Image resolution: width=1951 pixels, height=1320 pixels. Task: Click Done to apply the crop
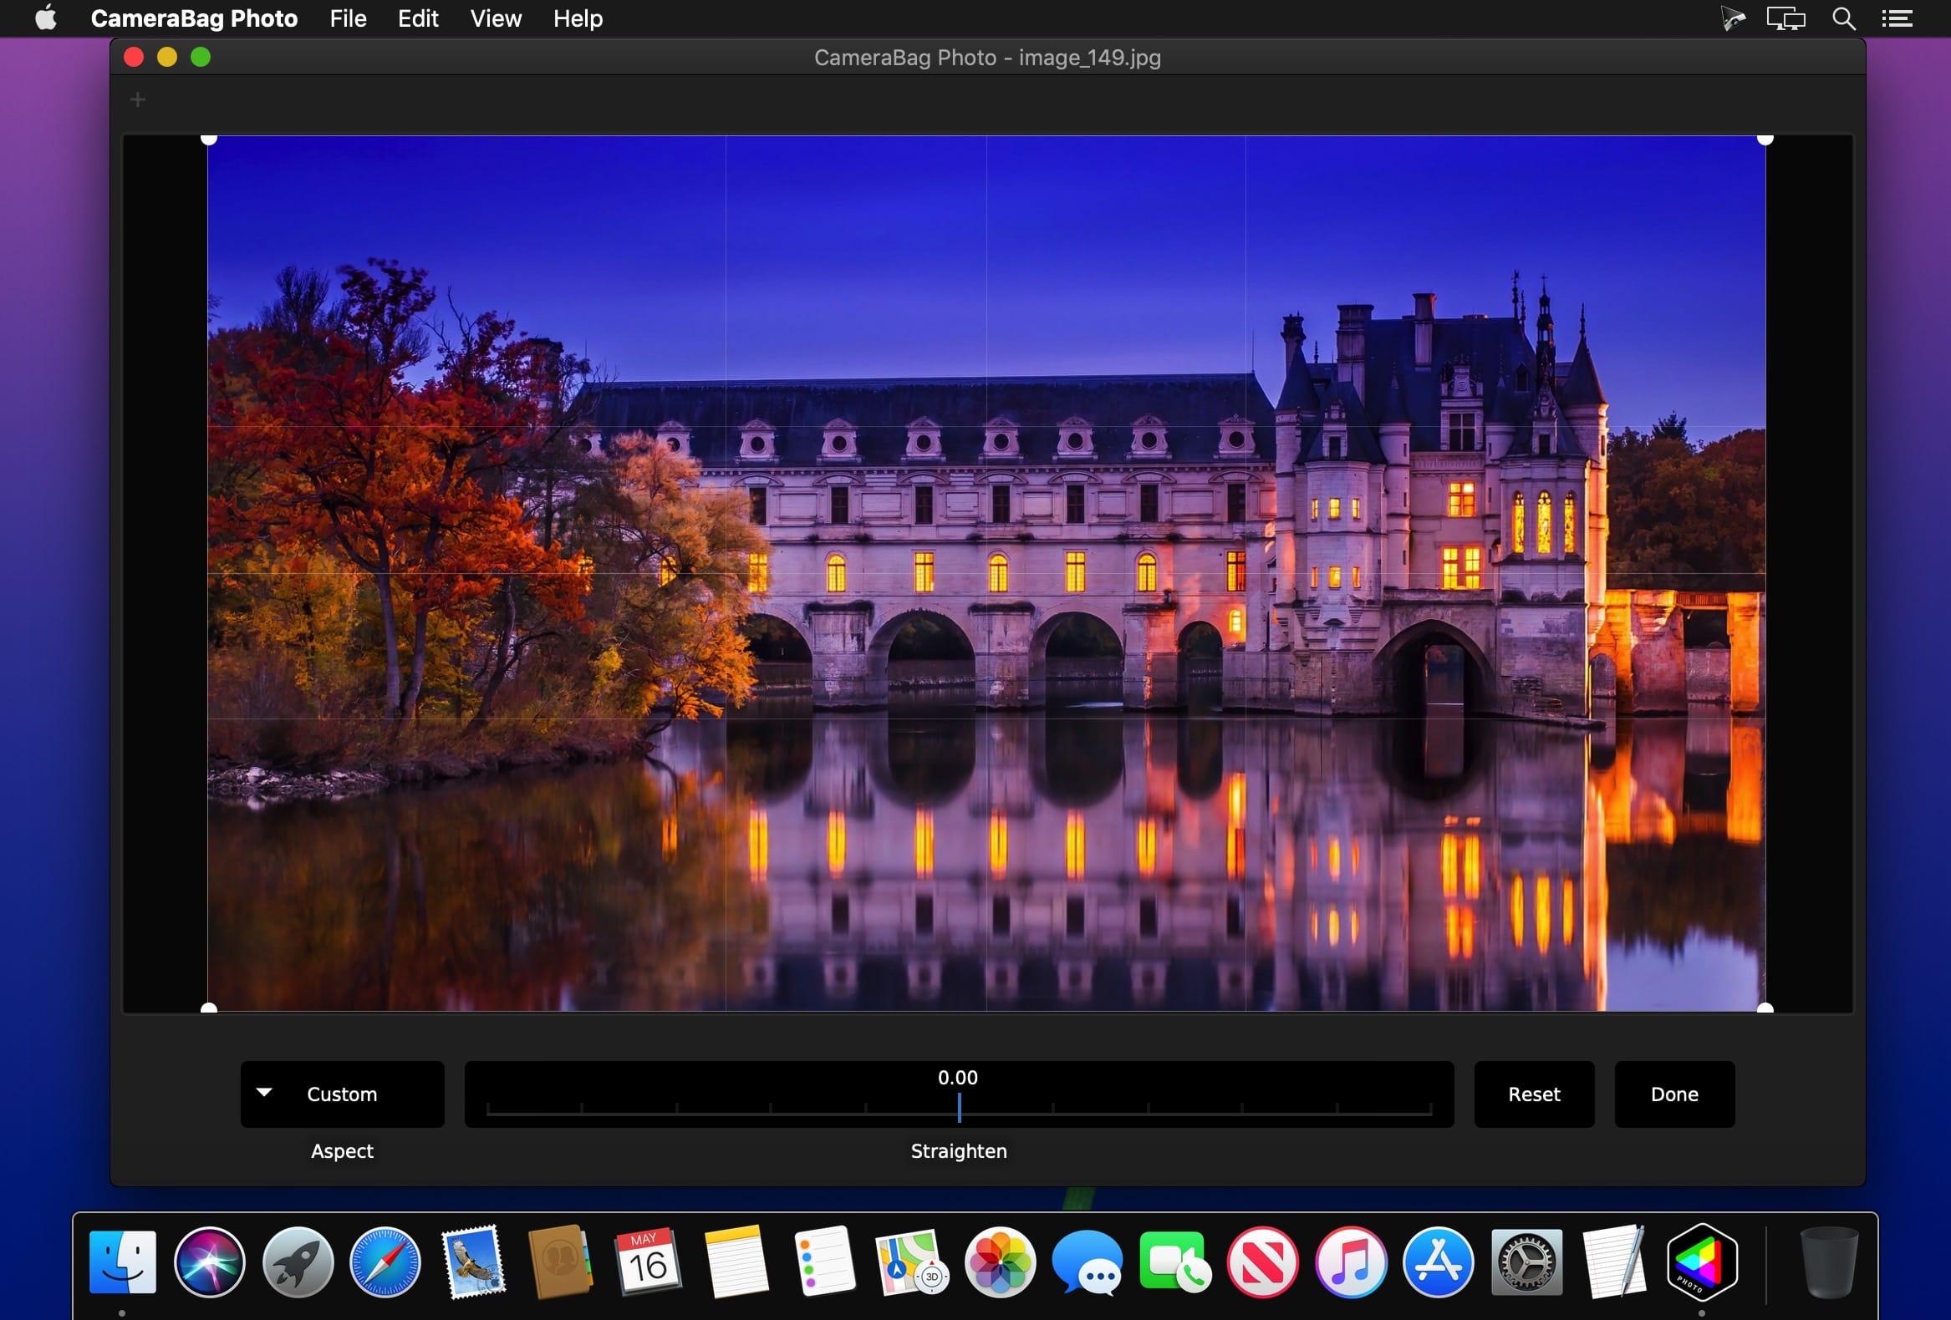tap(1674, 1094)
